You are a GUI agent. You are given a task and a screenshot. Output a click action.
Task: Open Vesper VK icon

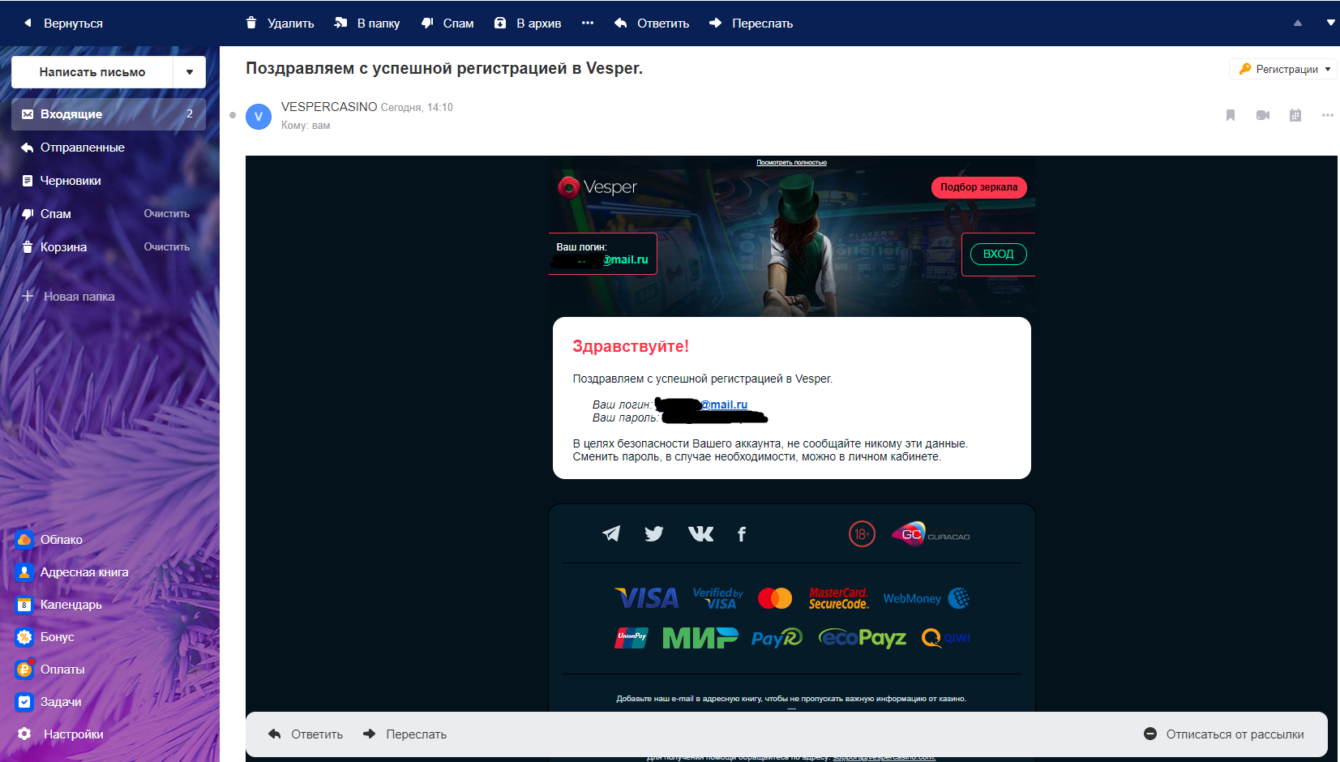701,533
